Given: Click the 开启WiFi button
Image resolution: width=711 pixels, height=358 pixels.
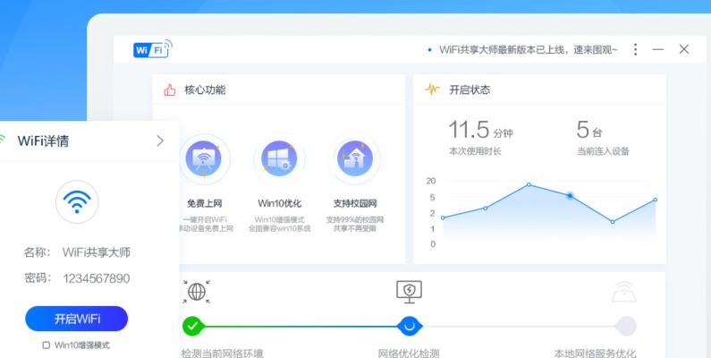Looking at the screenshot, I should point(77,319).
